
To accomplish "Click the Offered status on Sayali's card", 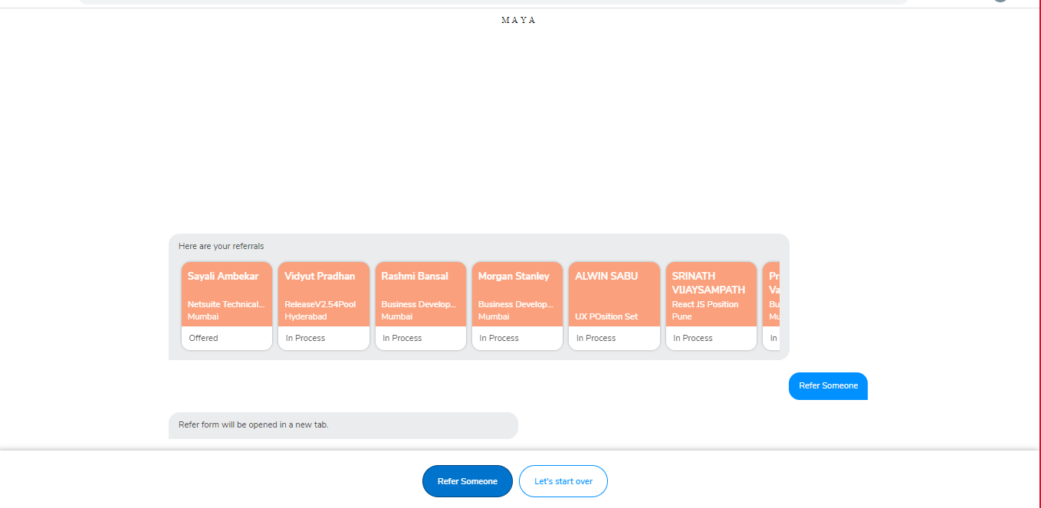I will pyautogui.click(x=226, y=338).
